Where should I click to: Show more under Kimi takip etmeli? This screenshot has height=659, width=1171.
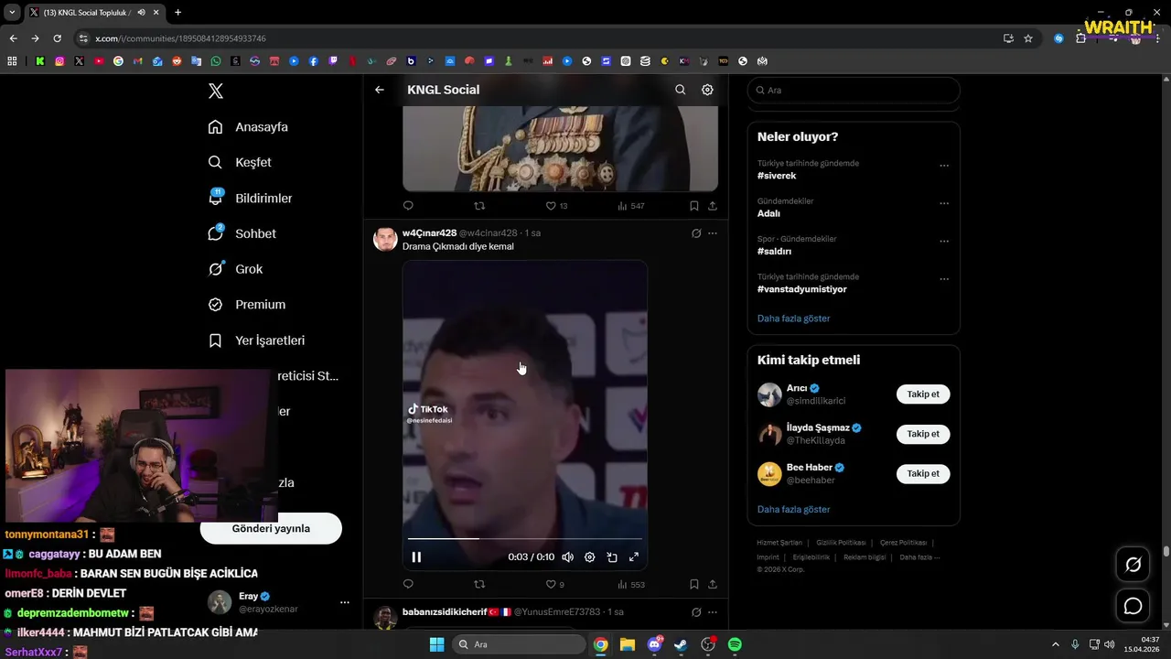(793, 509)
